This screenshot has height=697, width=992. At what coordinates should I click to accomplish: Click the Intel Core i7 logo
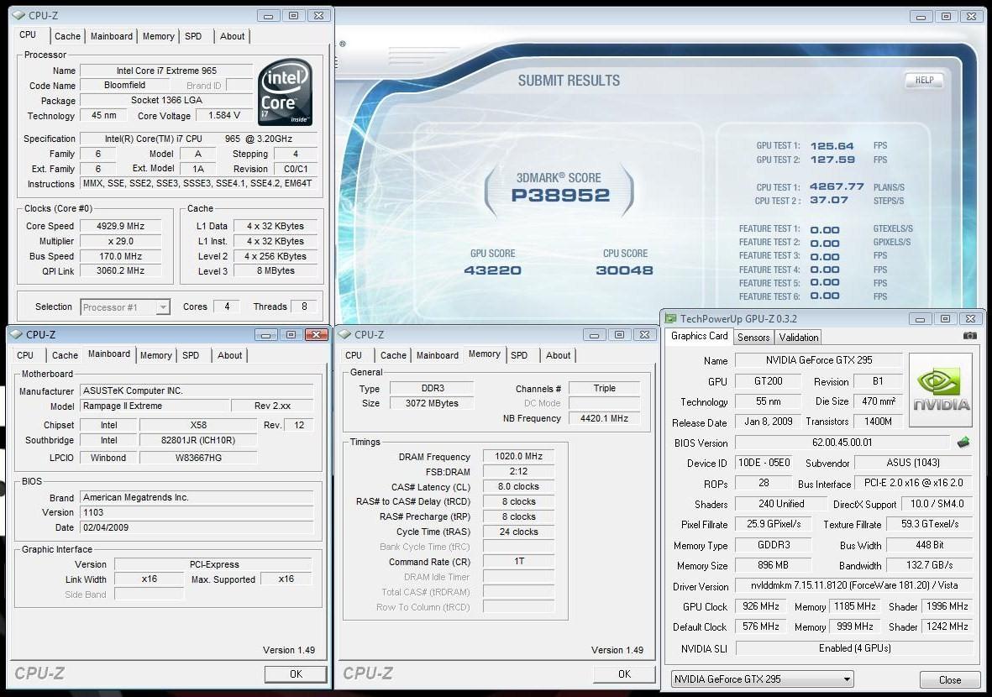(285, 92)
